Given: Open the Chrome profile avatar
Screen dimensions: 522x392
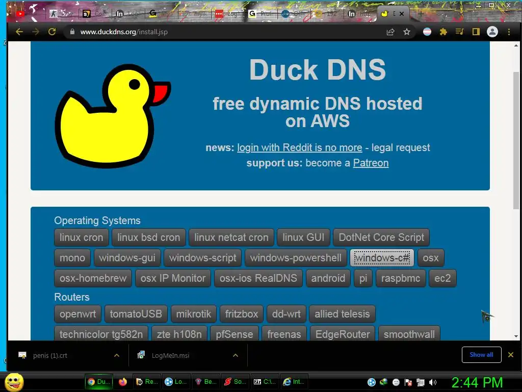Looking at the screenshot, I should [x=492, y=32].
